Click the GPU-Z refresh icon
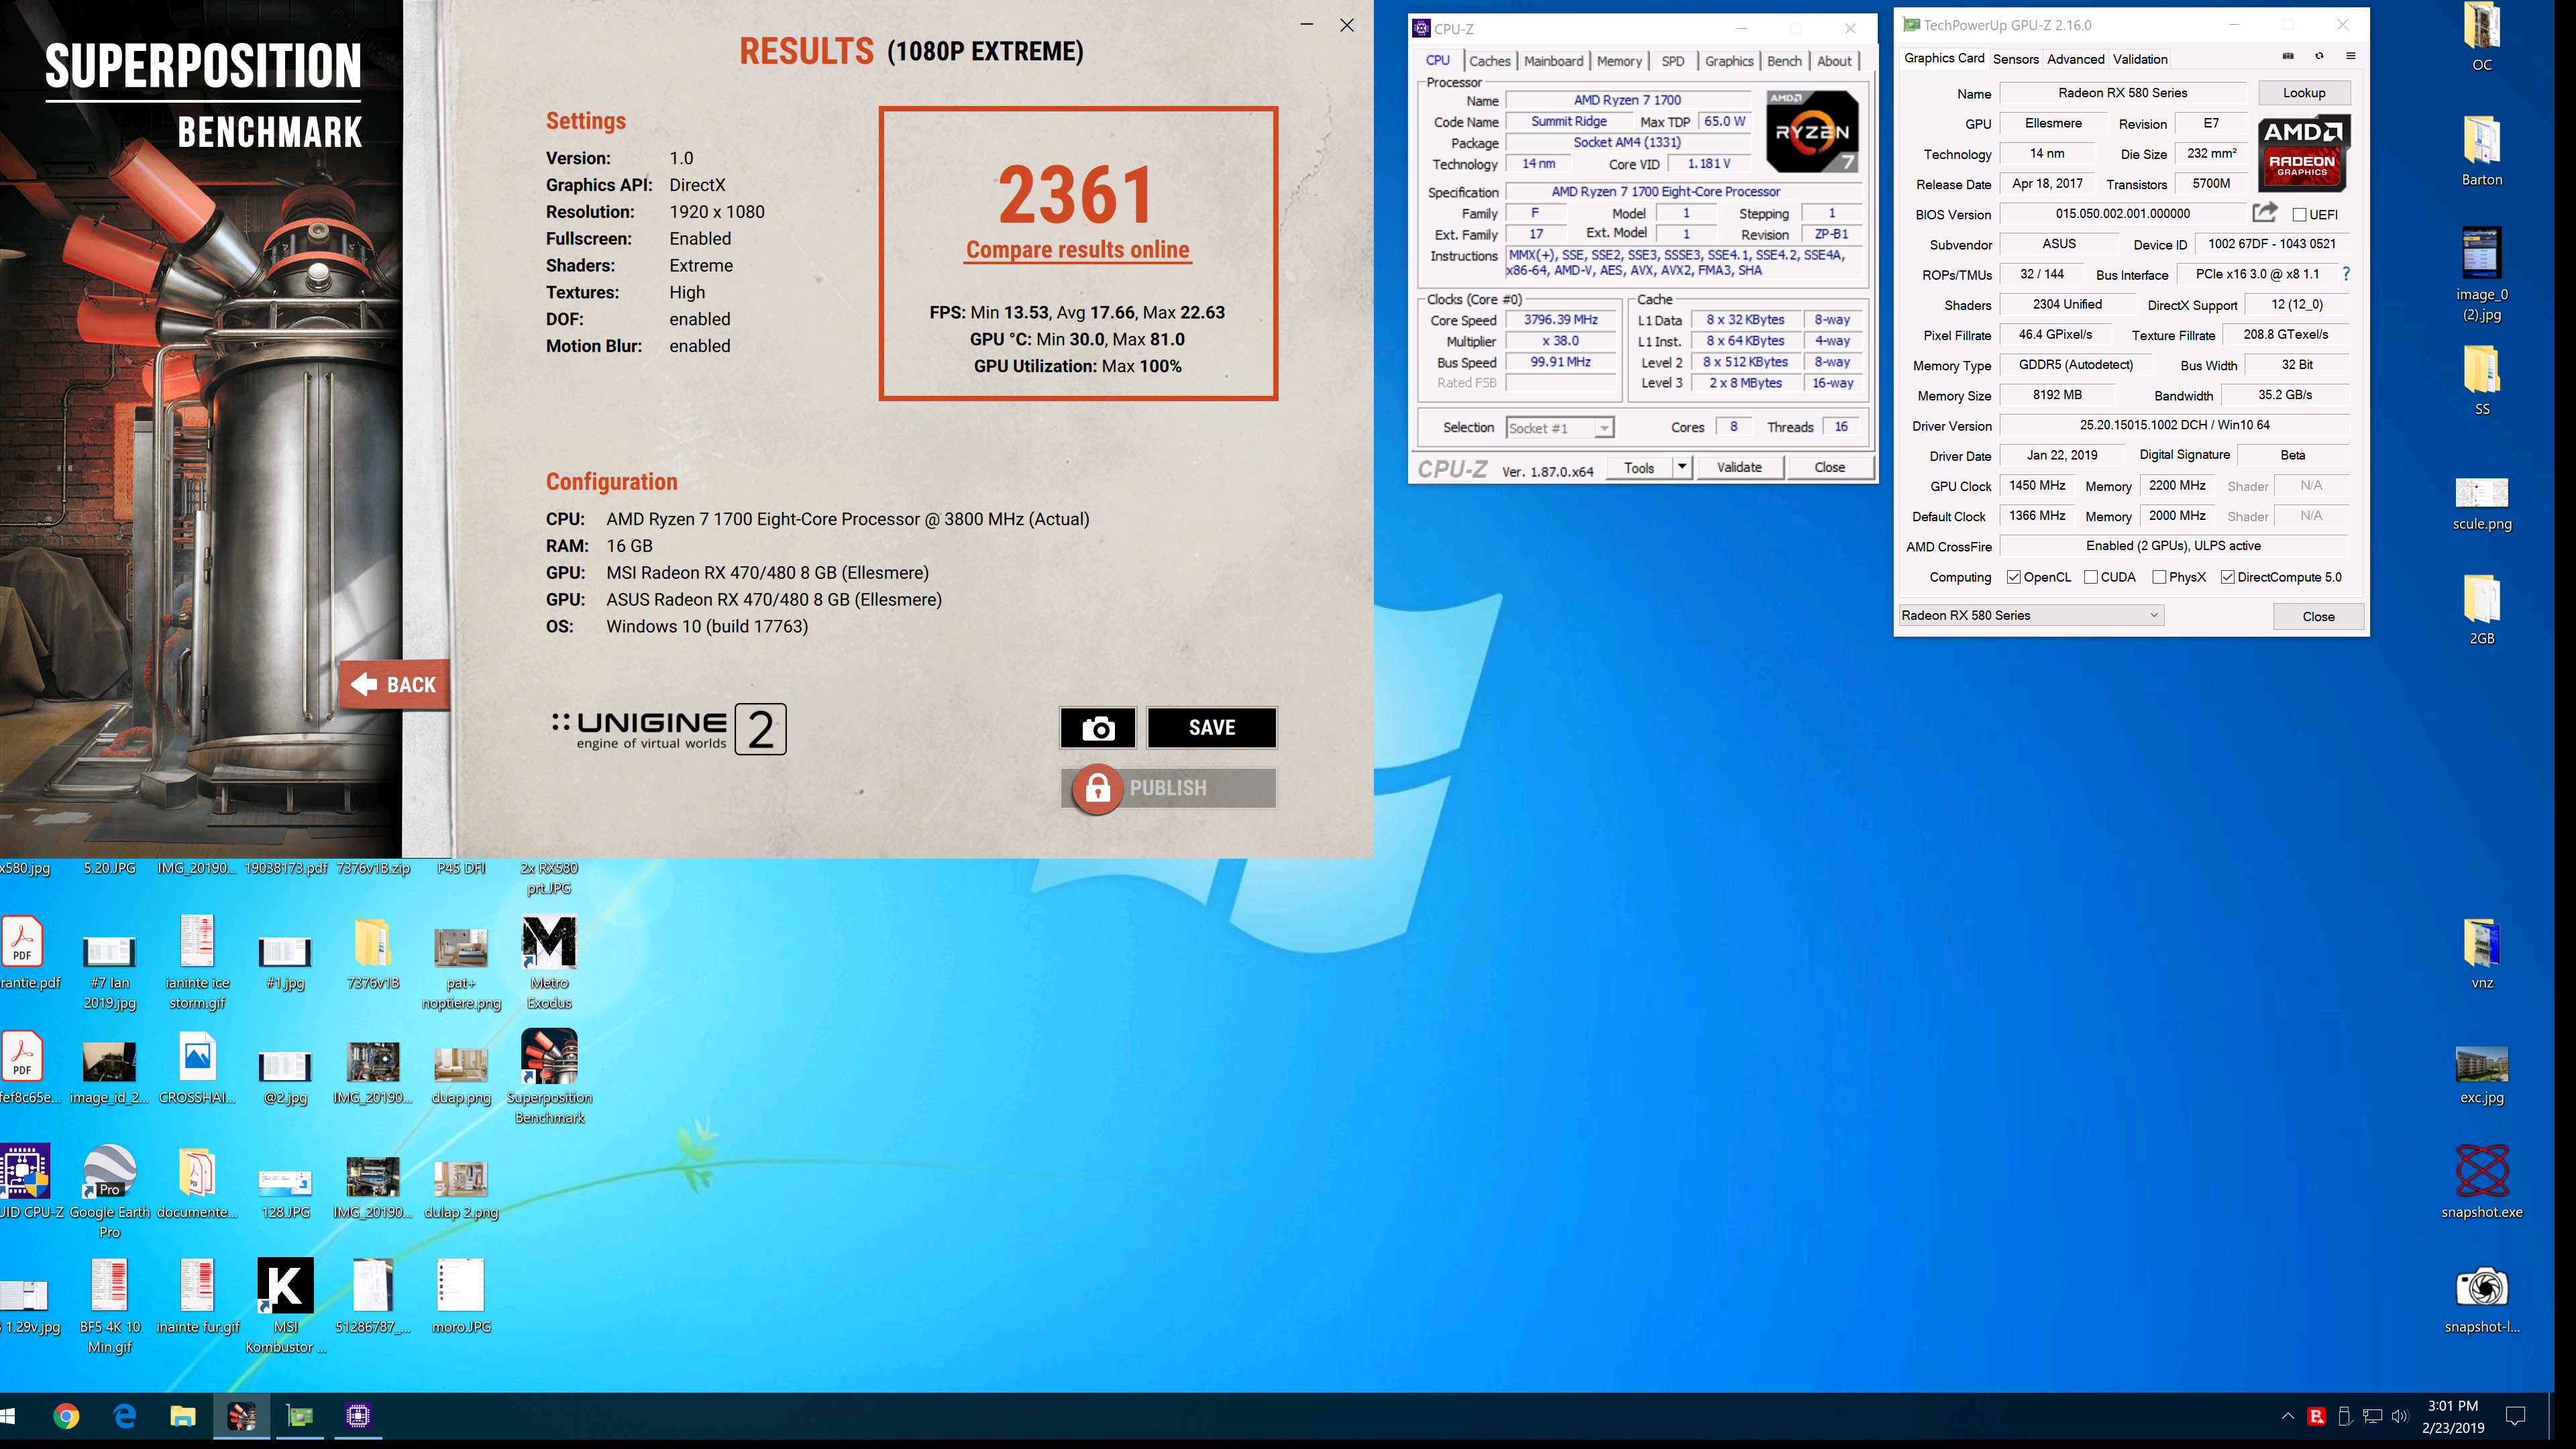This screenshot has width=2576, height=1449. [2319, 56]
